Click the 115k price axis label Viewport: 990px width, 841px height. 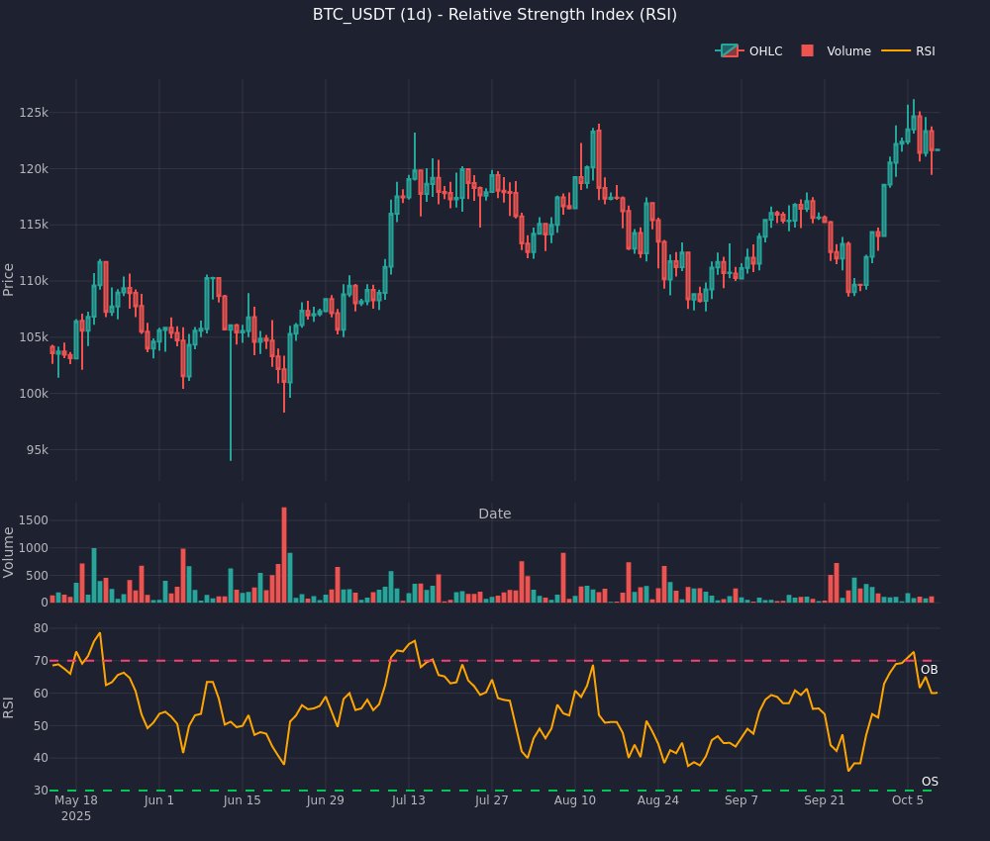(34, 225)
